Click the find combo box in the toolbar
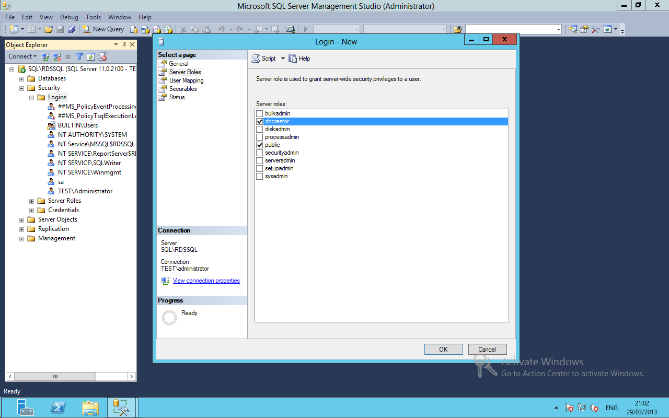 (514, 29)
